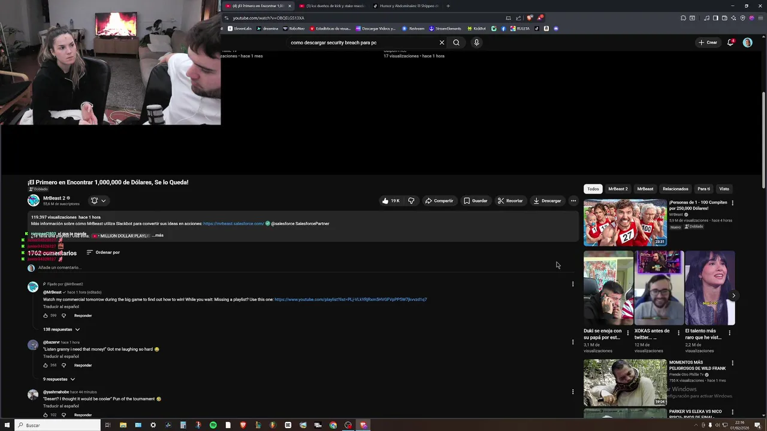Open the Ordenar por sort menu

tap(103, 253)
